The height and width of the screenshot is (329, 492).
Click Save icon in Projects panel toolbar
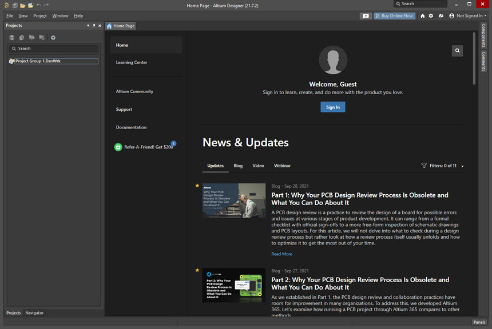coord(11,38)
